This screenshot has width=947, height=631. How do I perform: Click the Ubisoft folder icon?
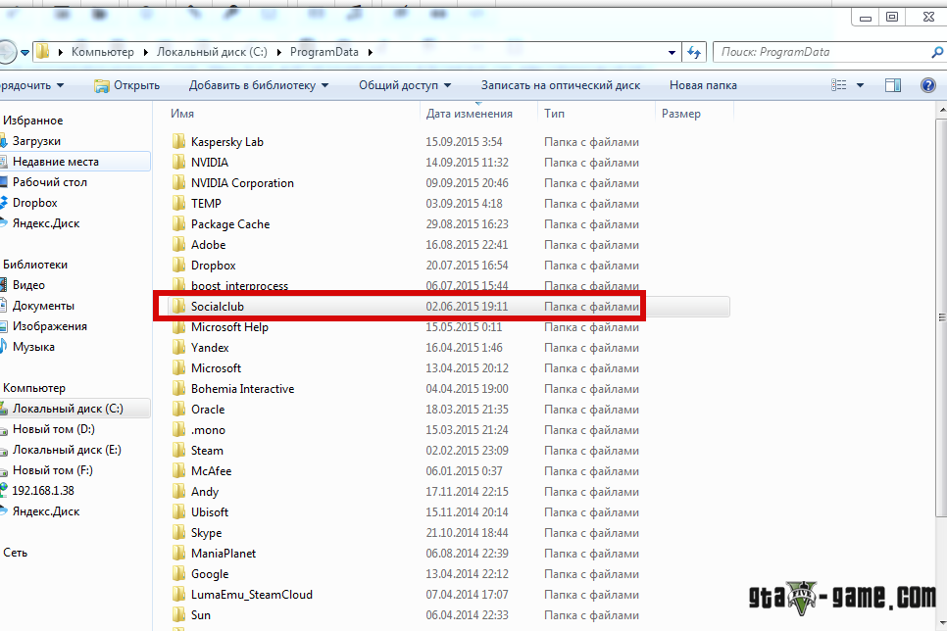pyautogui.click(x=178, y=511)
